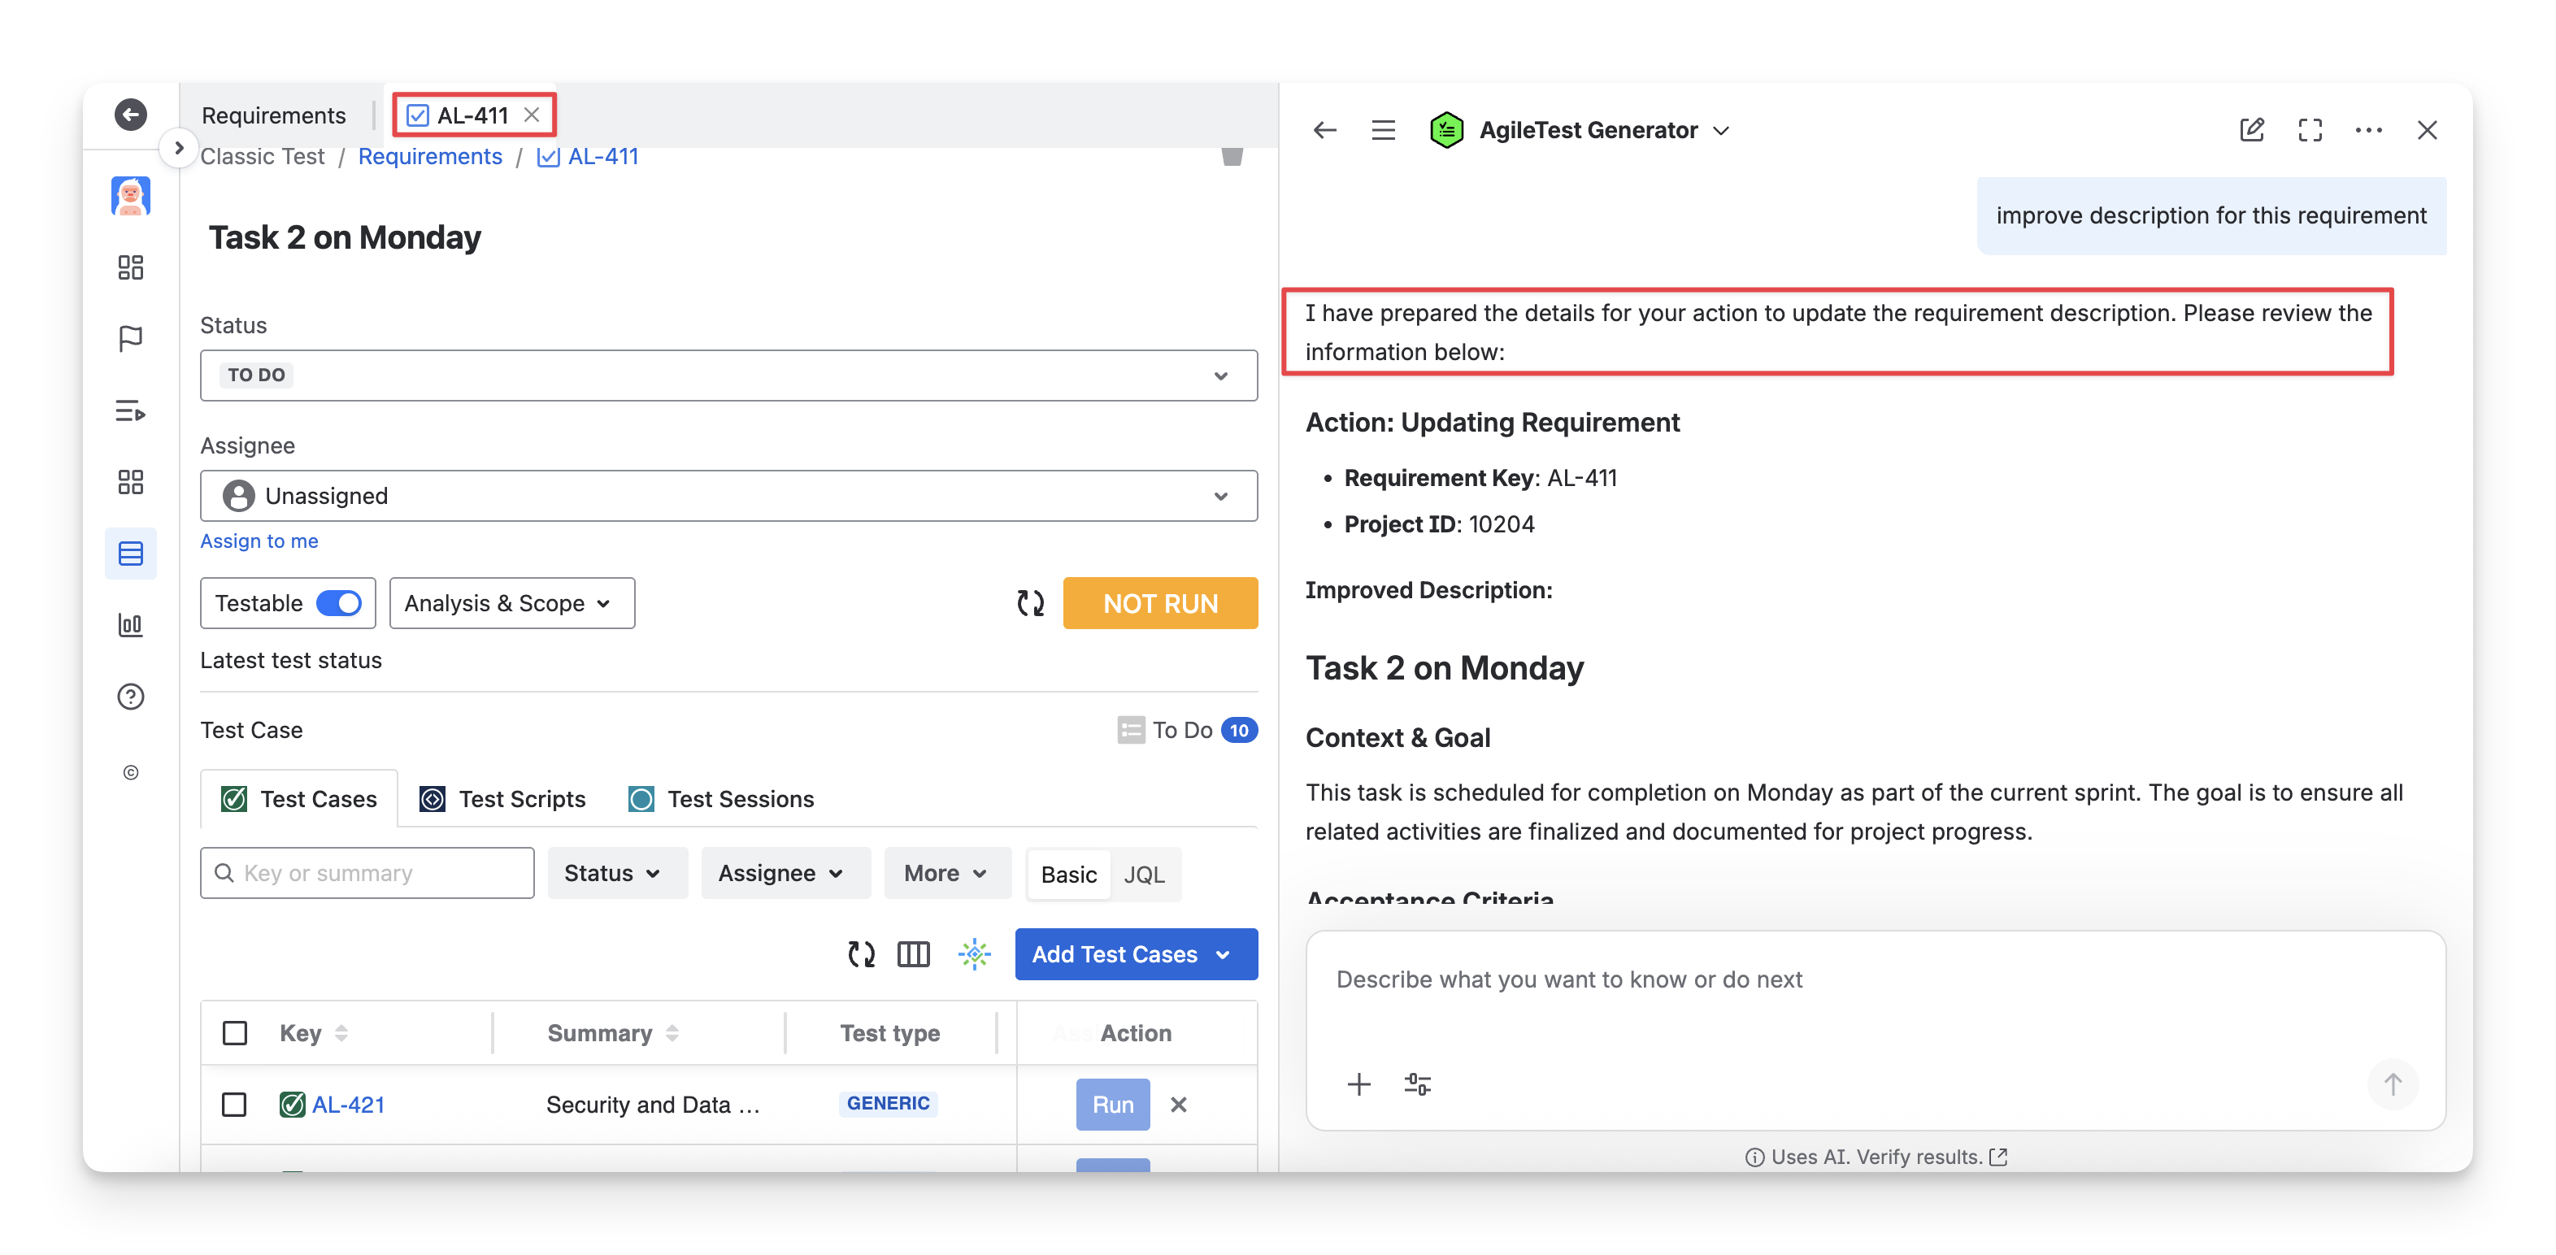2556x1255 pixels.
Task: Click the AI sparkle generate icon
Action: tap(975, 954)
